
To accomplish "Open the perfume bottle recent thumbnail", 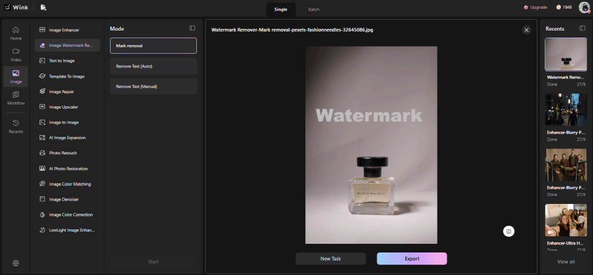I will click(566, 55).
